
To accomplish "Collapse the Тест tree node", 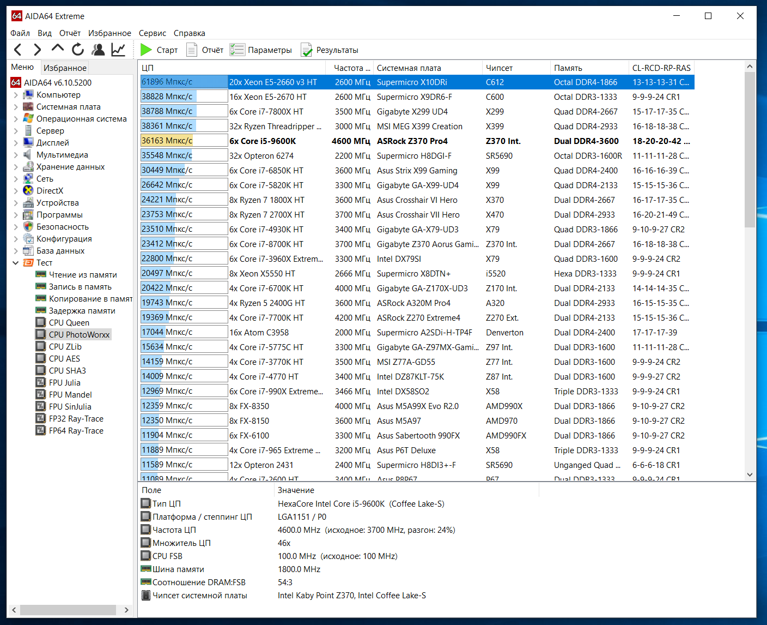I will [x=16, y=262].
